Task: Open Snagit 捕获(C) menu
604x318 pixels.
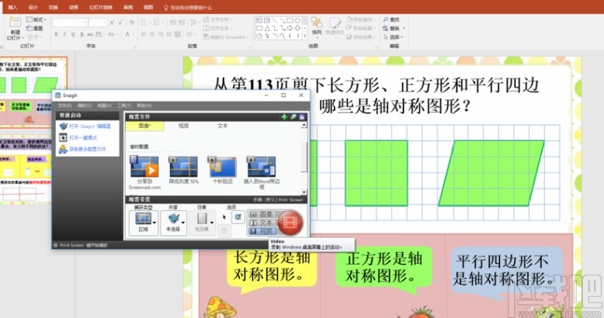Action: [85, 105]
